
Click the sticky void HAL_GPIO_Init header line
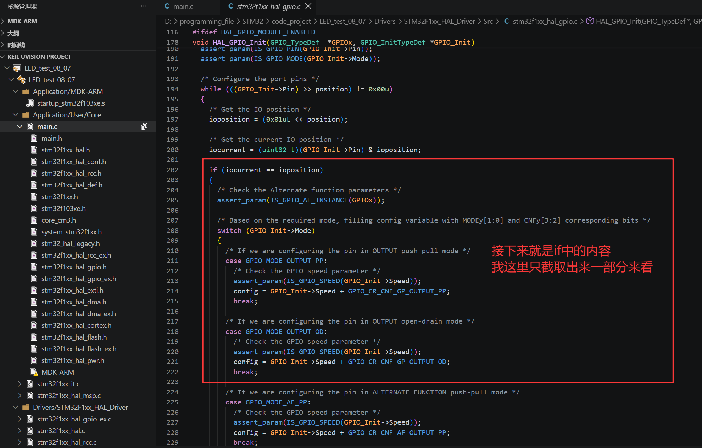pos(333,42)
